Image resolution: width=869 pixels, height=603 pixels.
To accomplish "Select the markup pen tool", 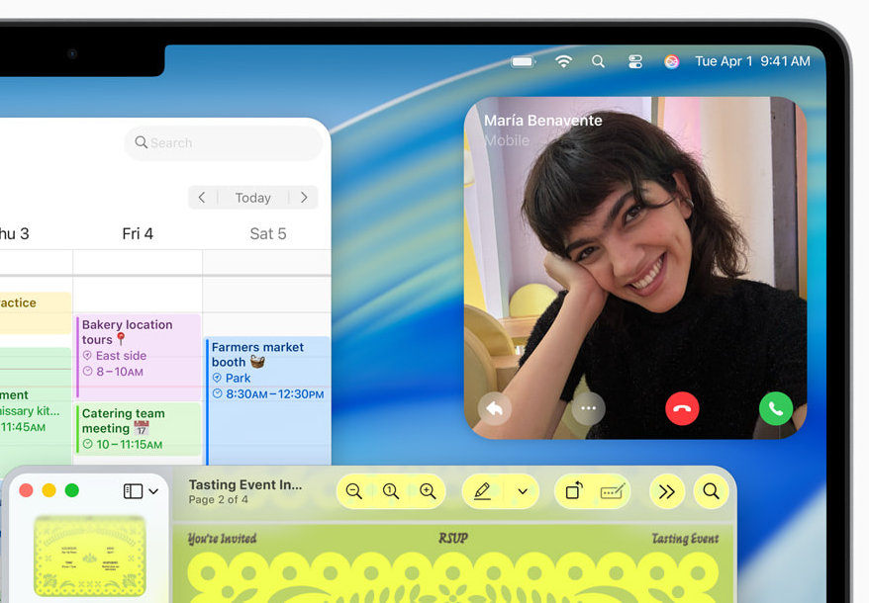I will 483,491.
